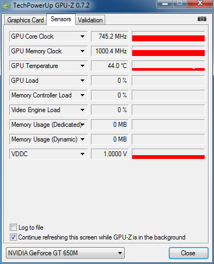214x264 pixels.
Task: Enable the Log to file checkbox
Action: pyautogui.click(x=13, y=227)
